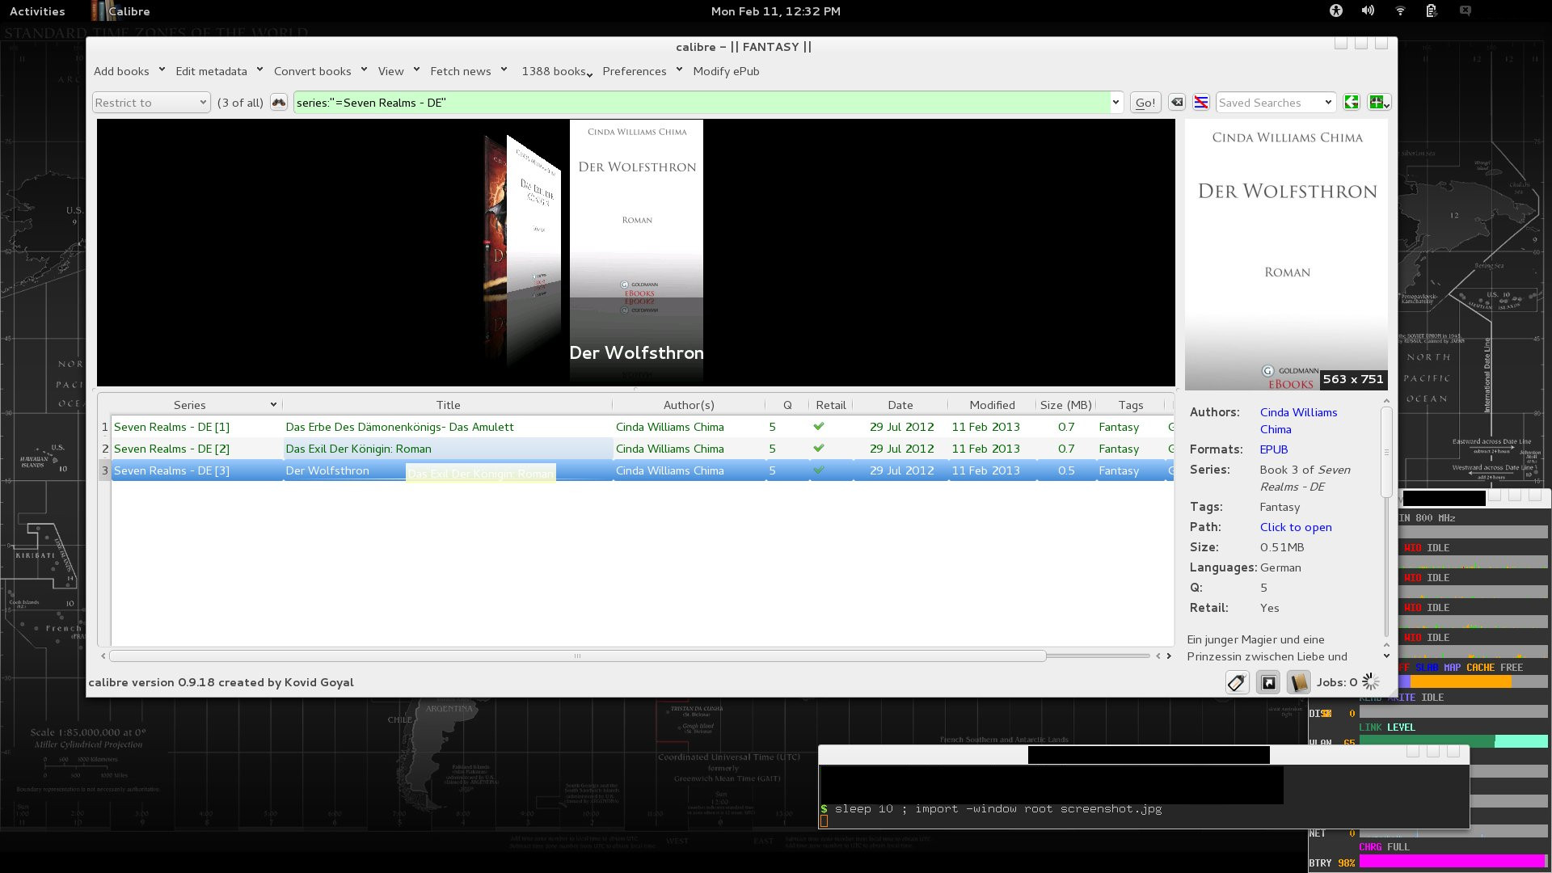Open advanced search with binoculars icon
The height and width of the screenshot is (873, 1552).
(x=279, y=103)
